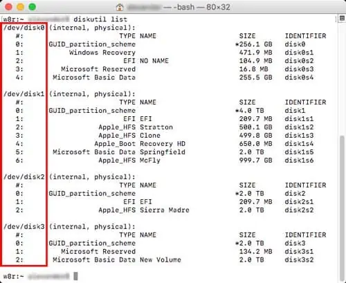Click the '/dev/disk3' heading
Viewport: 346px width, 283px height.
[x=24, y=226]
